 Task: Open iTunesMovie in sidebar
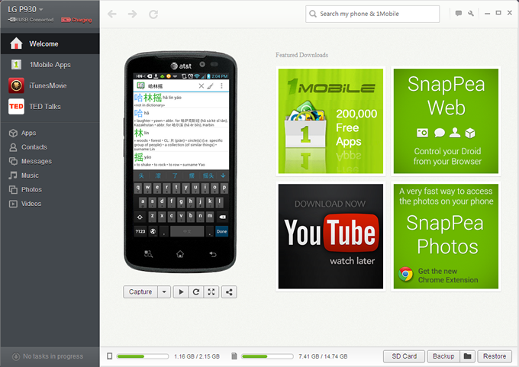pos(50,85)
